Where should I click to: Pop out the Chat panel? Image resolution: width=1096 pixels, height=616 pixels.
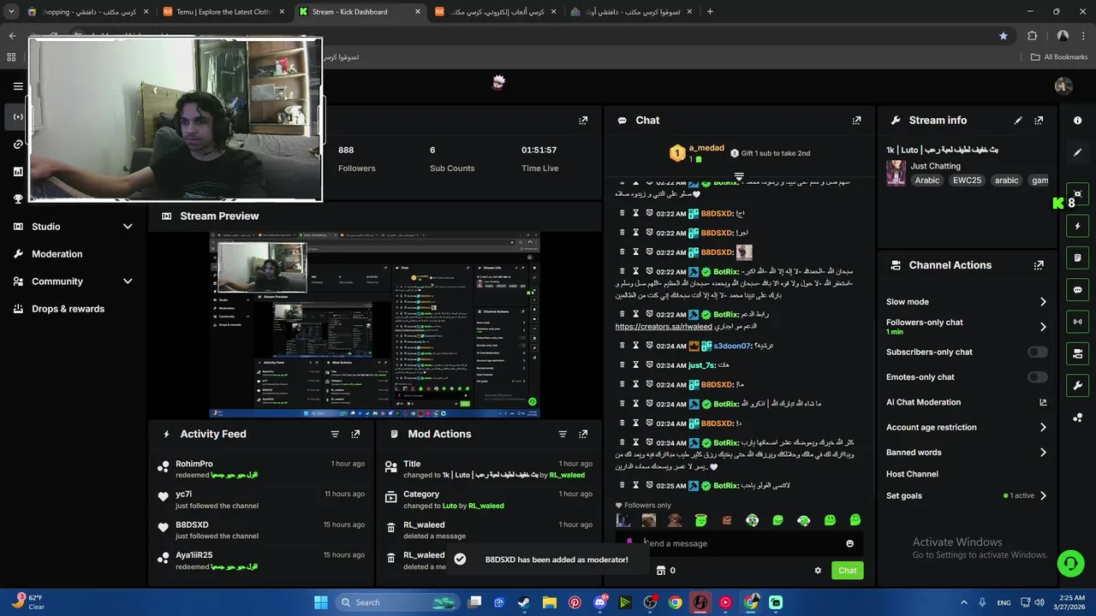coord(856,121)
